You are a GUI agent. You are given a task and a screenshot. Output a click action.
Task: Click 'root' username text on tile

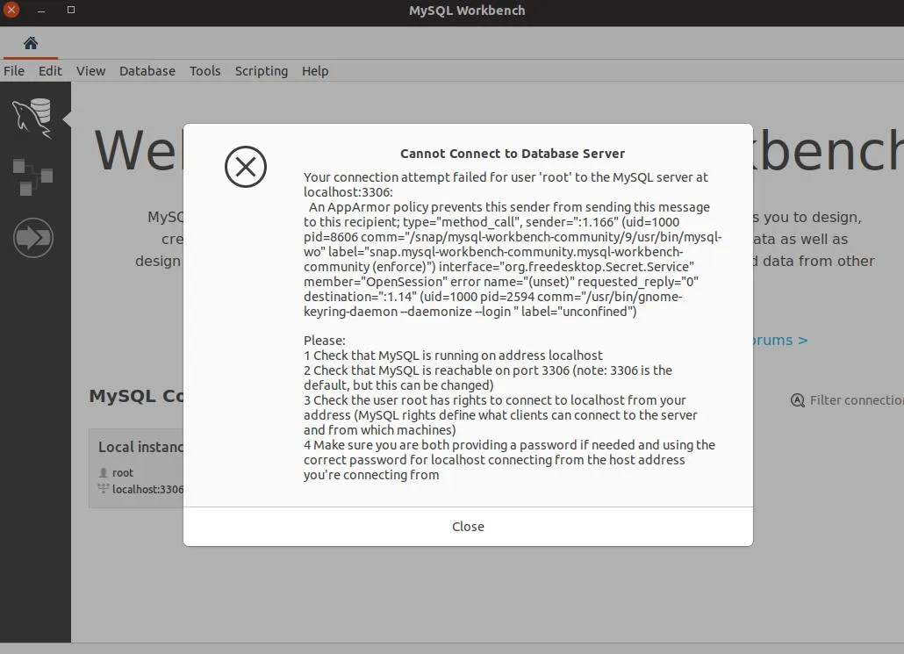123,473
